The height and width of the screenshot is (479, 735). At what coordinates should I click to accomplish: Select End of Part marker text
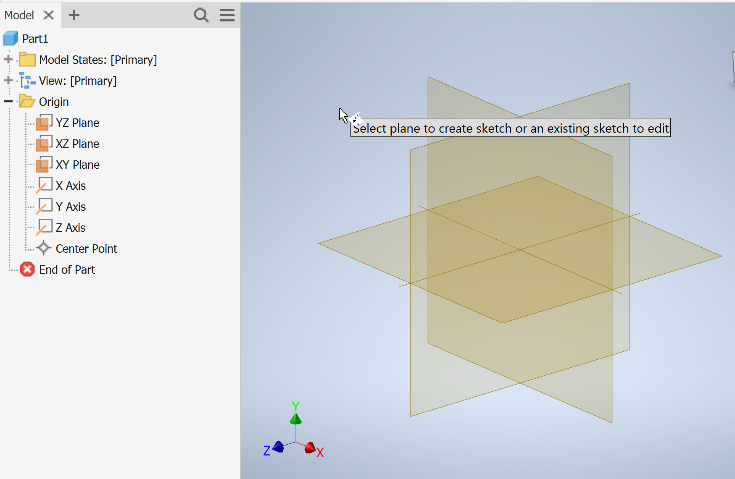[67, 270]
